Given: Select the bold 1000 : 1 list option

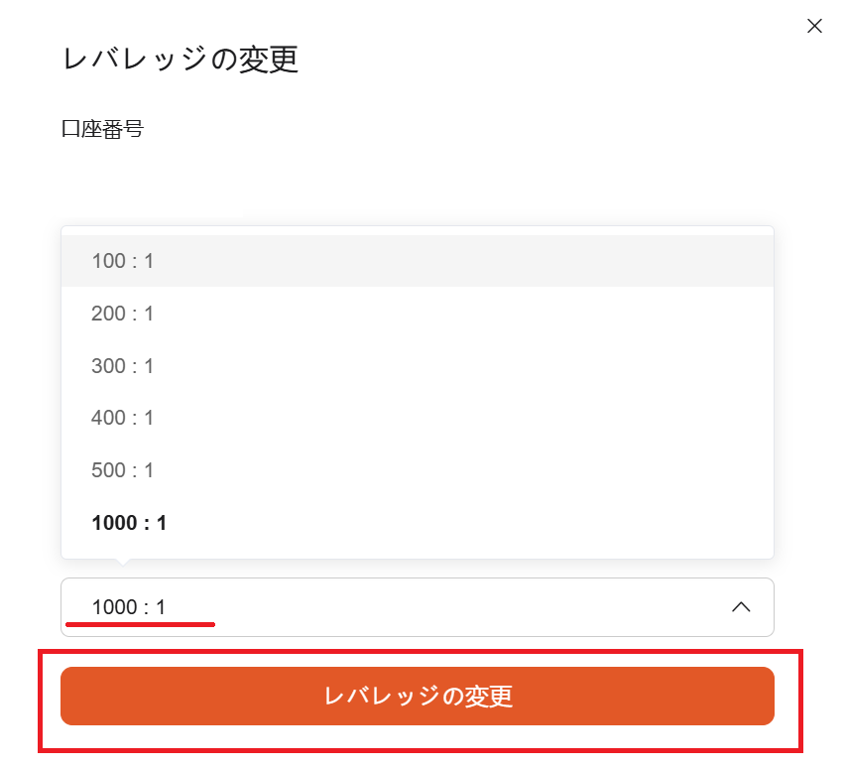Looking at the screenshot, I should (129, 523).
